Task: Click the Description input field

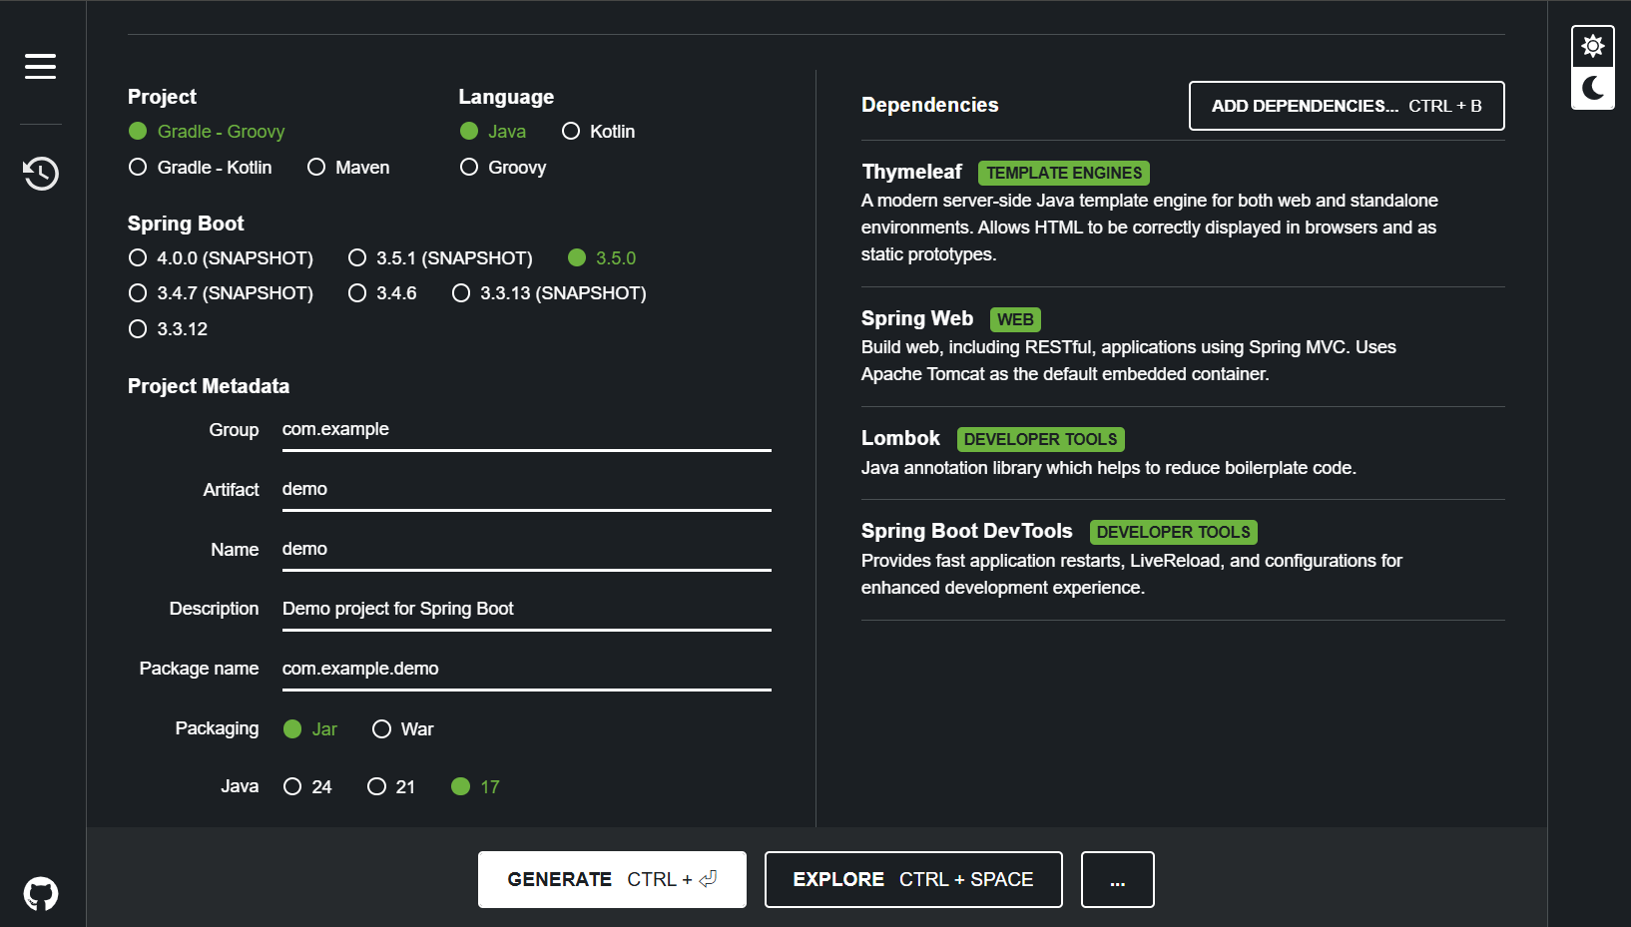Action: point(527,610)
